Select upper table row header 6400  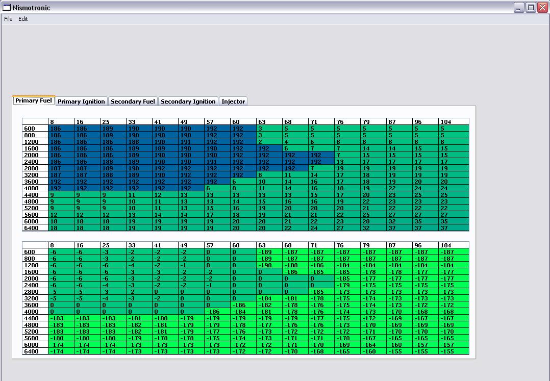[x=35, y=228]
